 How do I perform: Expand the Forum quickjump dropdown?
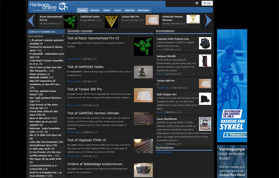click(46, 36)
